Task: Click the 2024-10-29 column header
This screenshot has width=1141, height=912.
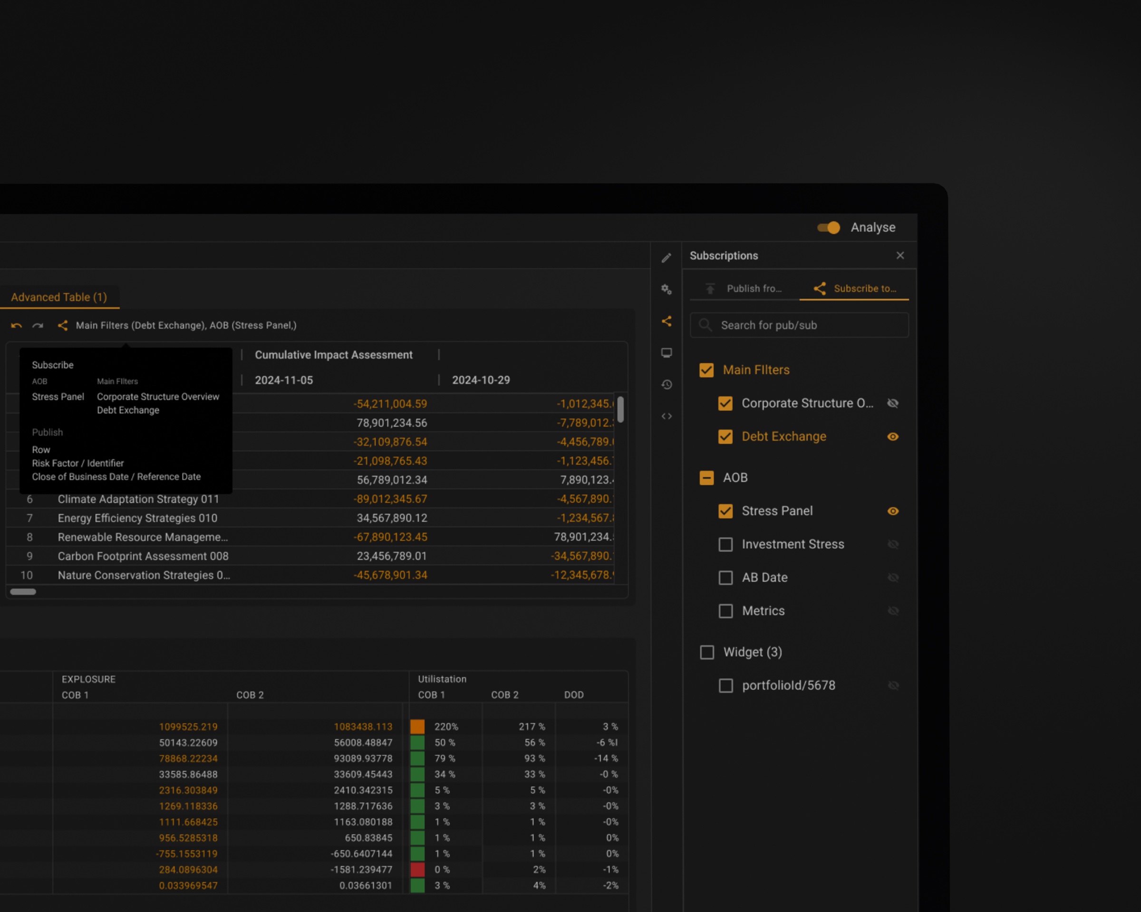Action: [x=481, y=380]
